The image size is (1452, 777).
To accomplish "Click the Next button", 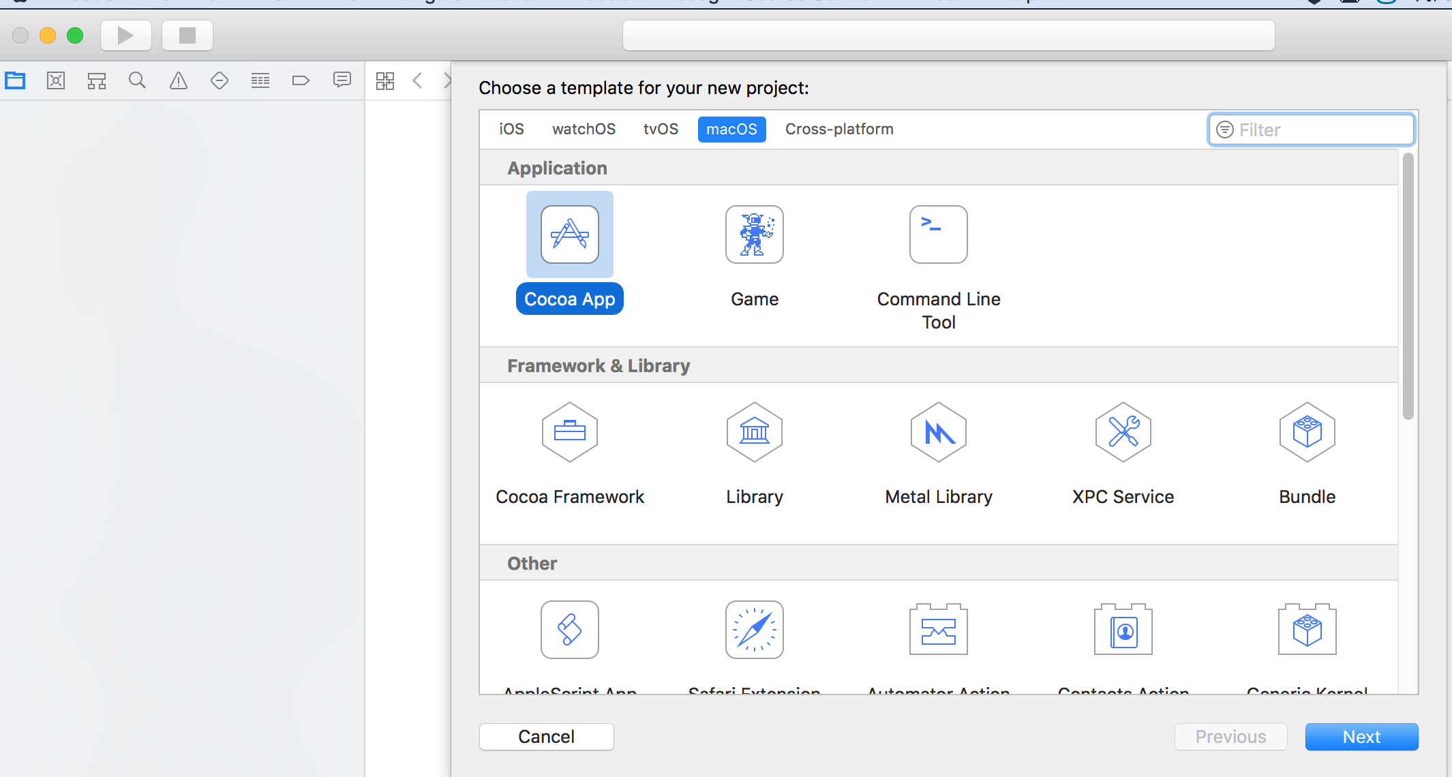I will click(1361, 737).
